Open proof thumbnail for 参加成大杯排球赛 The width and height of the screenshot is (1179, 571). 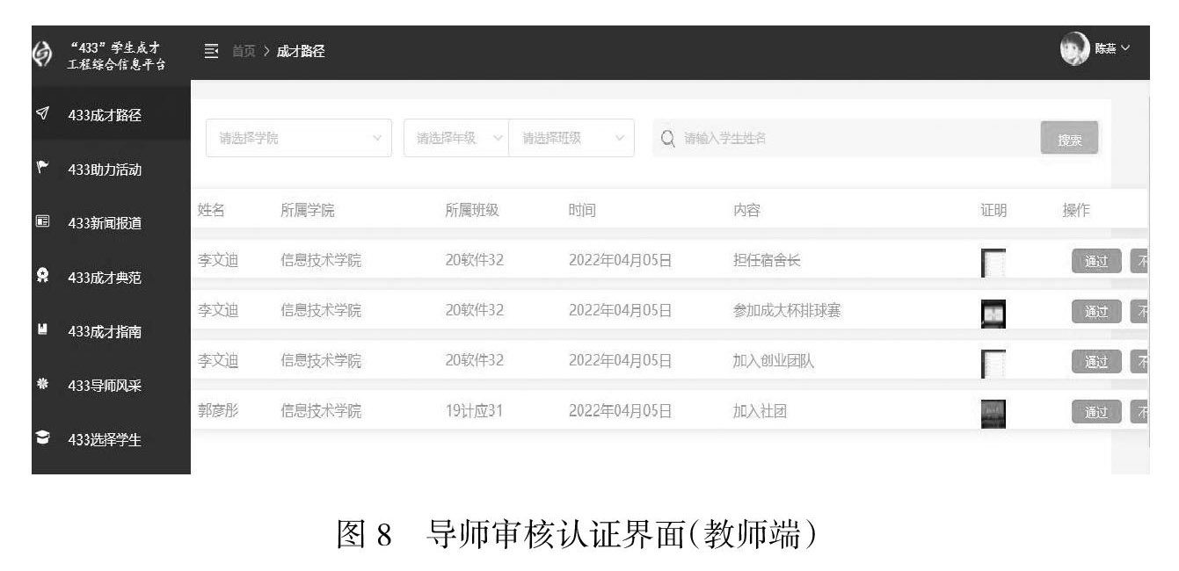[993, 313]
